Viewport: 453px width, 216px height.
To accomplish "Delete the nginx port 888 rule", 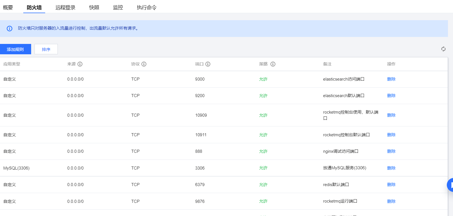I will pyautogui.click(x=391, y=151).
